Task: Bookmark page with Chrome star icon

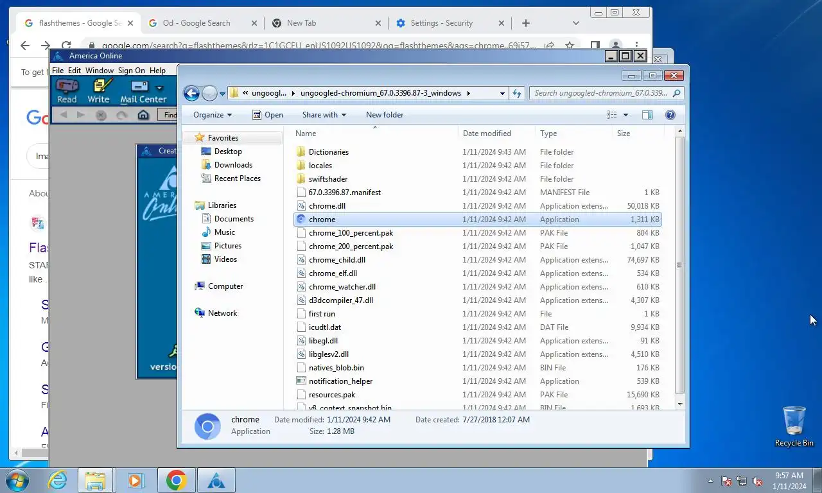Action: tap(570, 46)
